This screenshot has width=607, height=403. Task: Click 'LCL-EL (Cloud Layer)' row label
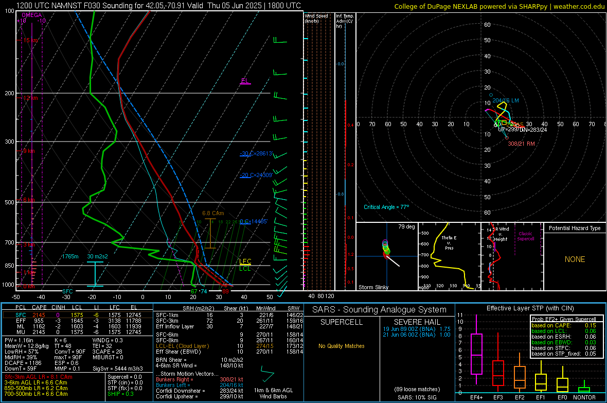coord(182,346)
